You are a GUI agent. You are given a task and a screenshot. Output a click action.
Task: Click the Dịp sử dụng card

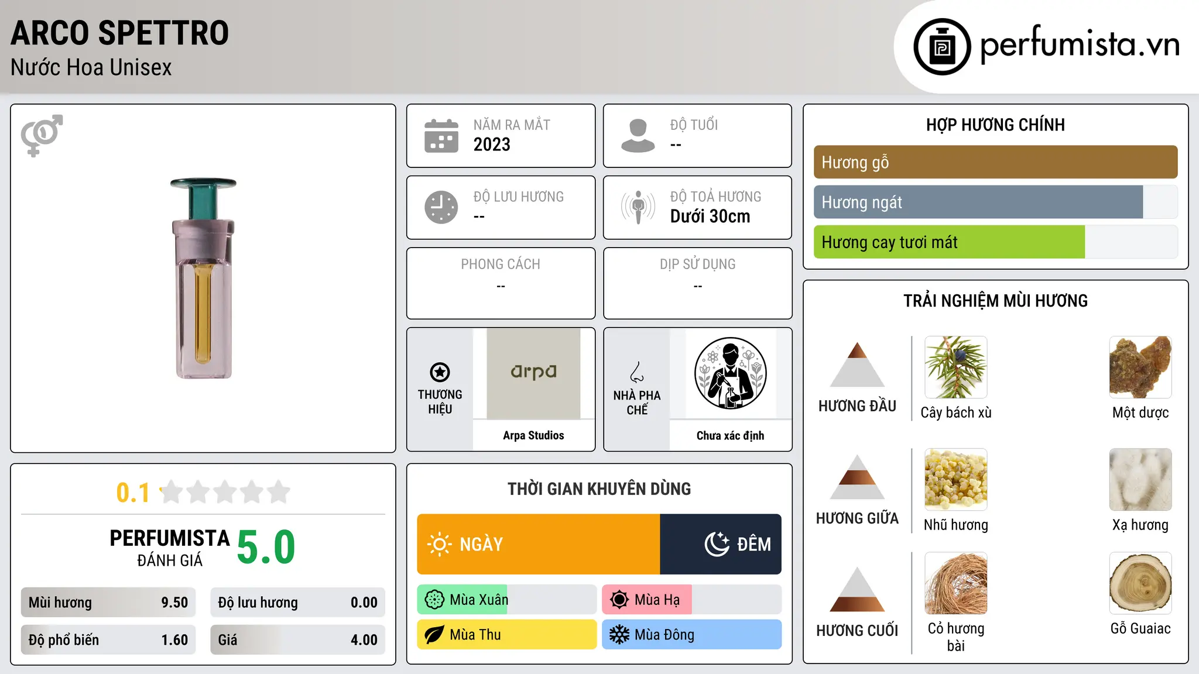point(698,283)
